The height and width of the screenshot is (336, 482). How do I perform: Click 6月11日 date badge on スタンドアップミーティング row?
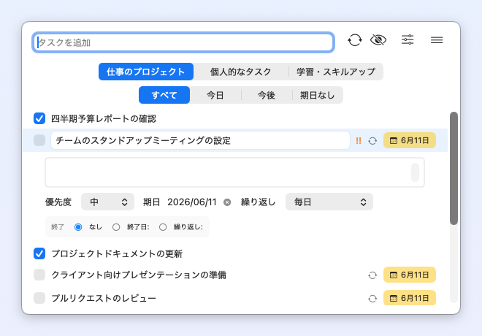point(410,140)
